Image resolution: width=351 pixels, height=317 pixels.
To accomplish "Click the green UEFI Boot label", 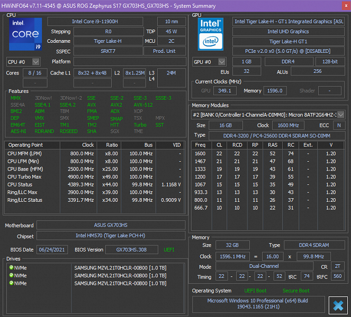I will (255, 291).
